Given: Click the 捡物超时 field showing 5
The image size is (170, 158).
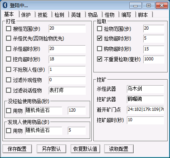Looking at the screenshot, I should [154, 39].
